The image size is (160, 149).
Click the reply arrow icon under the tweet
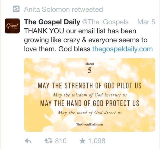(28, 141)
